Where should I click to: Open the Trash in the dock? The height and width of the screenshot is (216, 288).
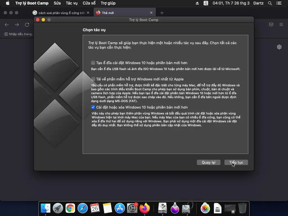pos(242,208)
